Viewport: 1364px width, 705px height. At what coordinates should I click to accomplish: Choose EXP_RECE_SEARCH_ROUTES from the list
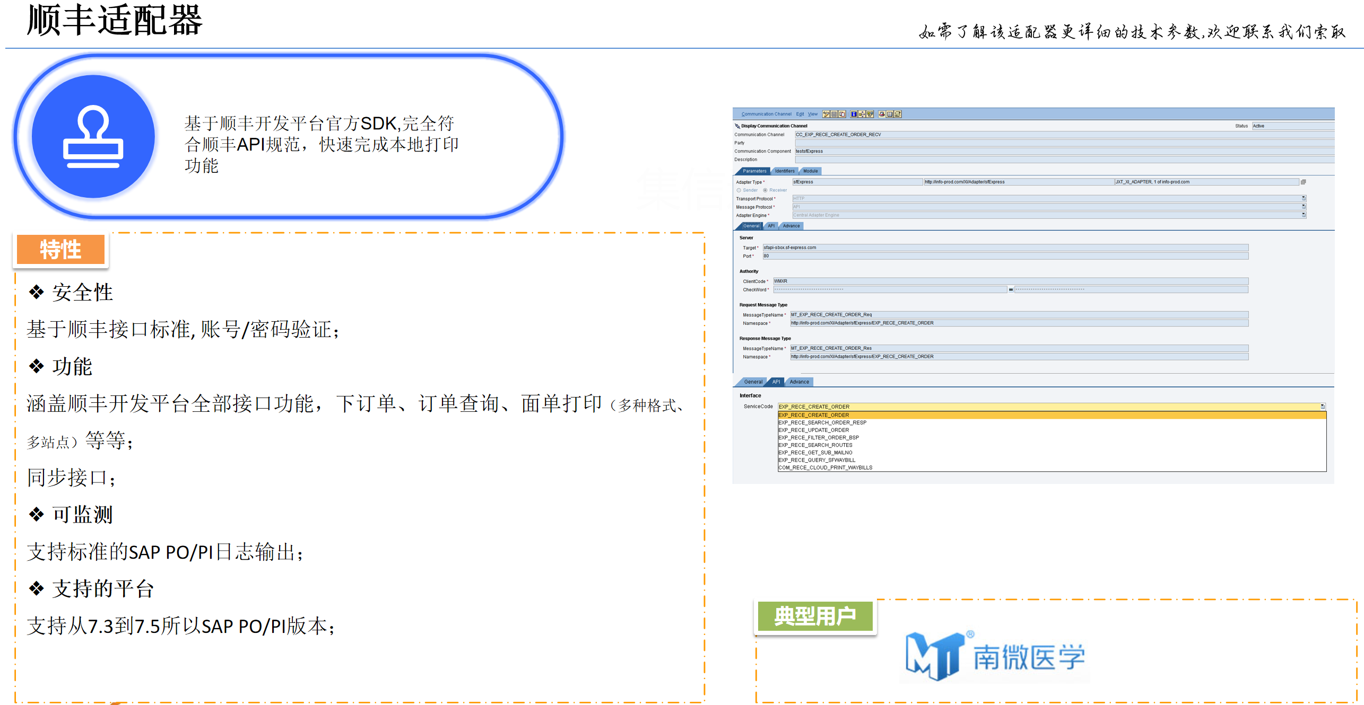coord(1052,445)
